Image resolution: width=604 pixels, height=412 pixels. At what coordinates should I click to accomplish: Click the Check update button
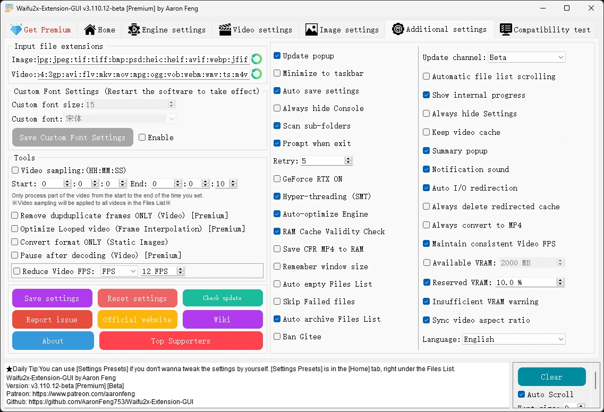pos(223,298)
